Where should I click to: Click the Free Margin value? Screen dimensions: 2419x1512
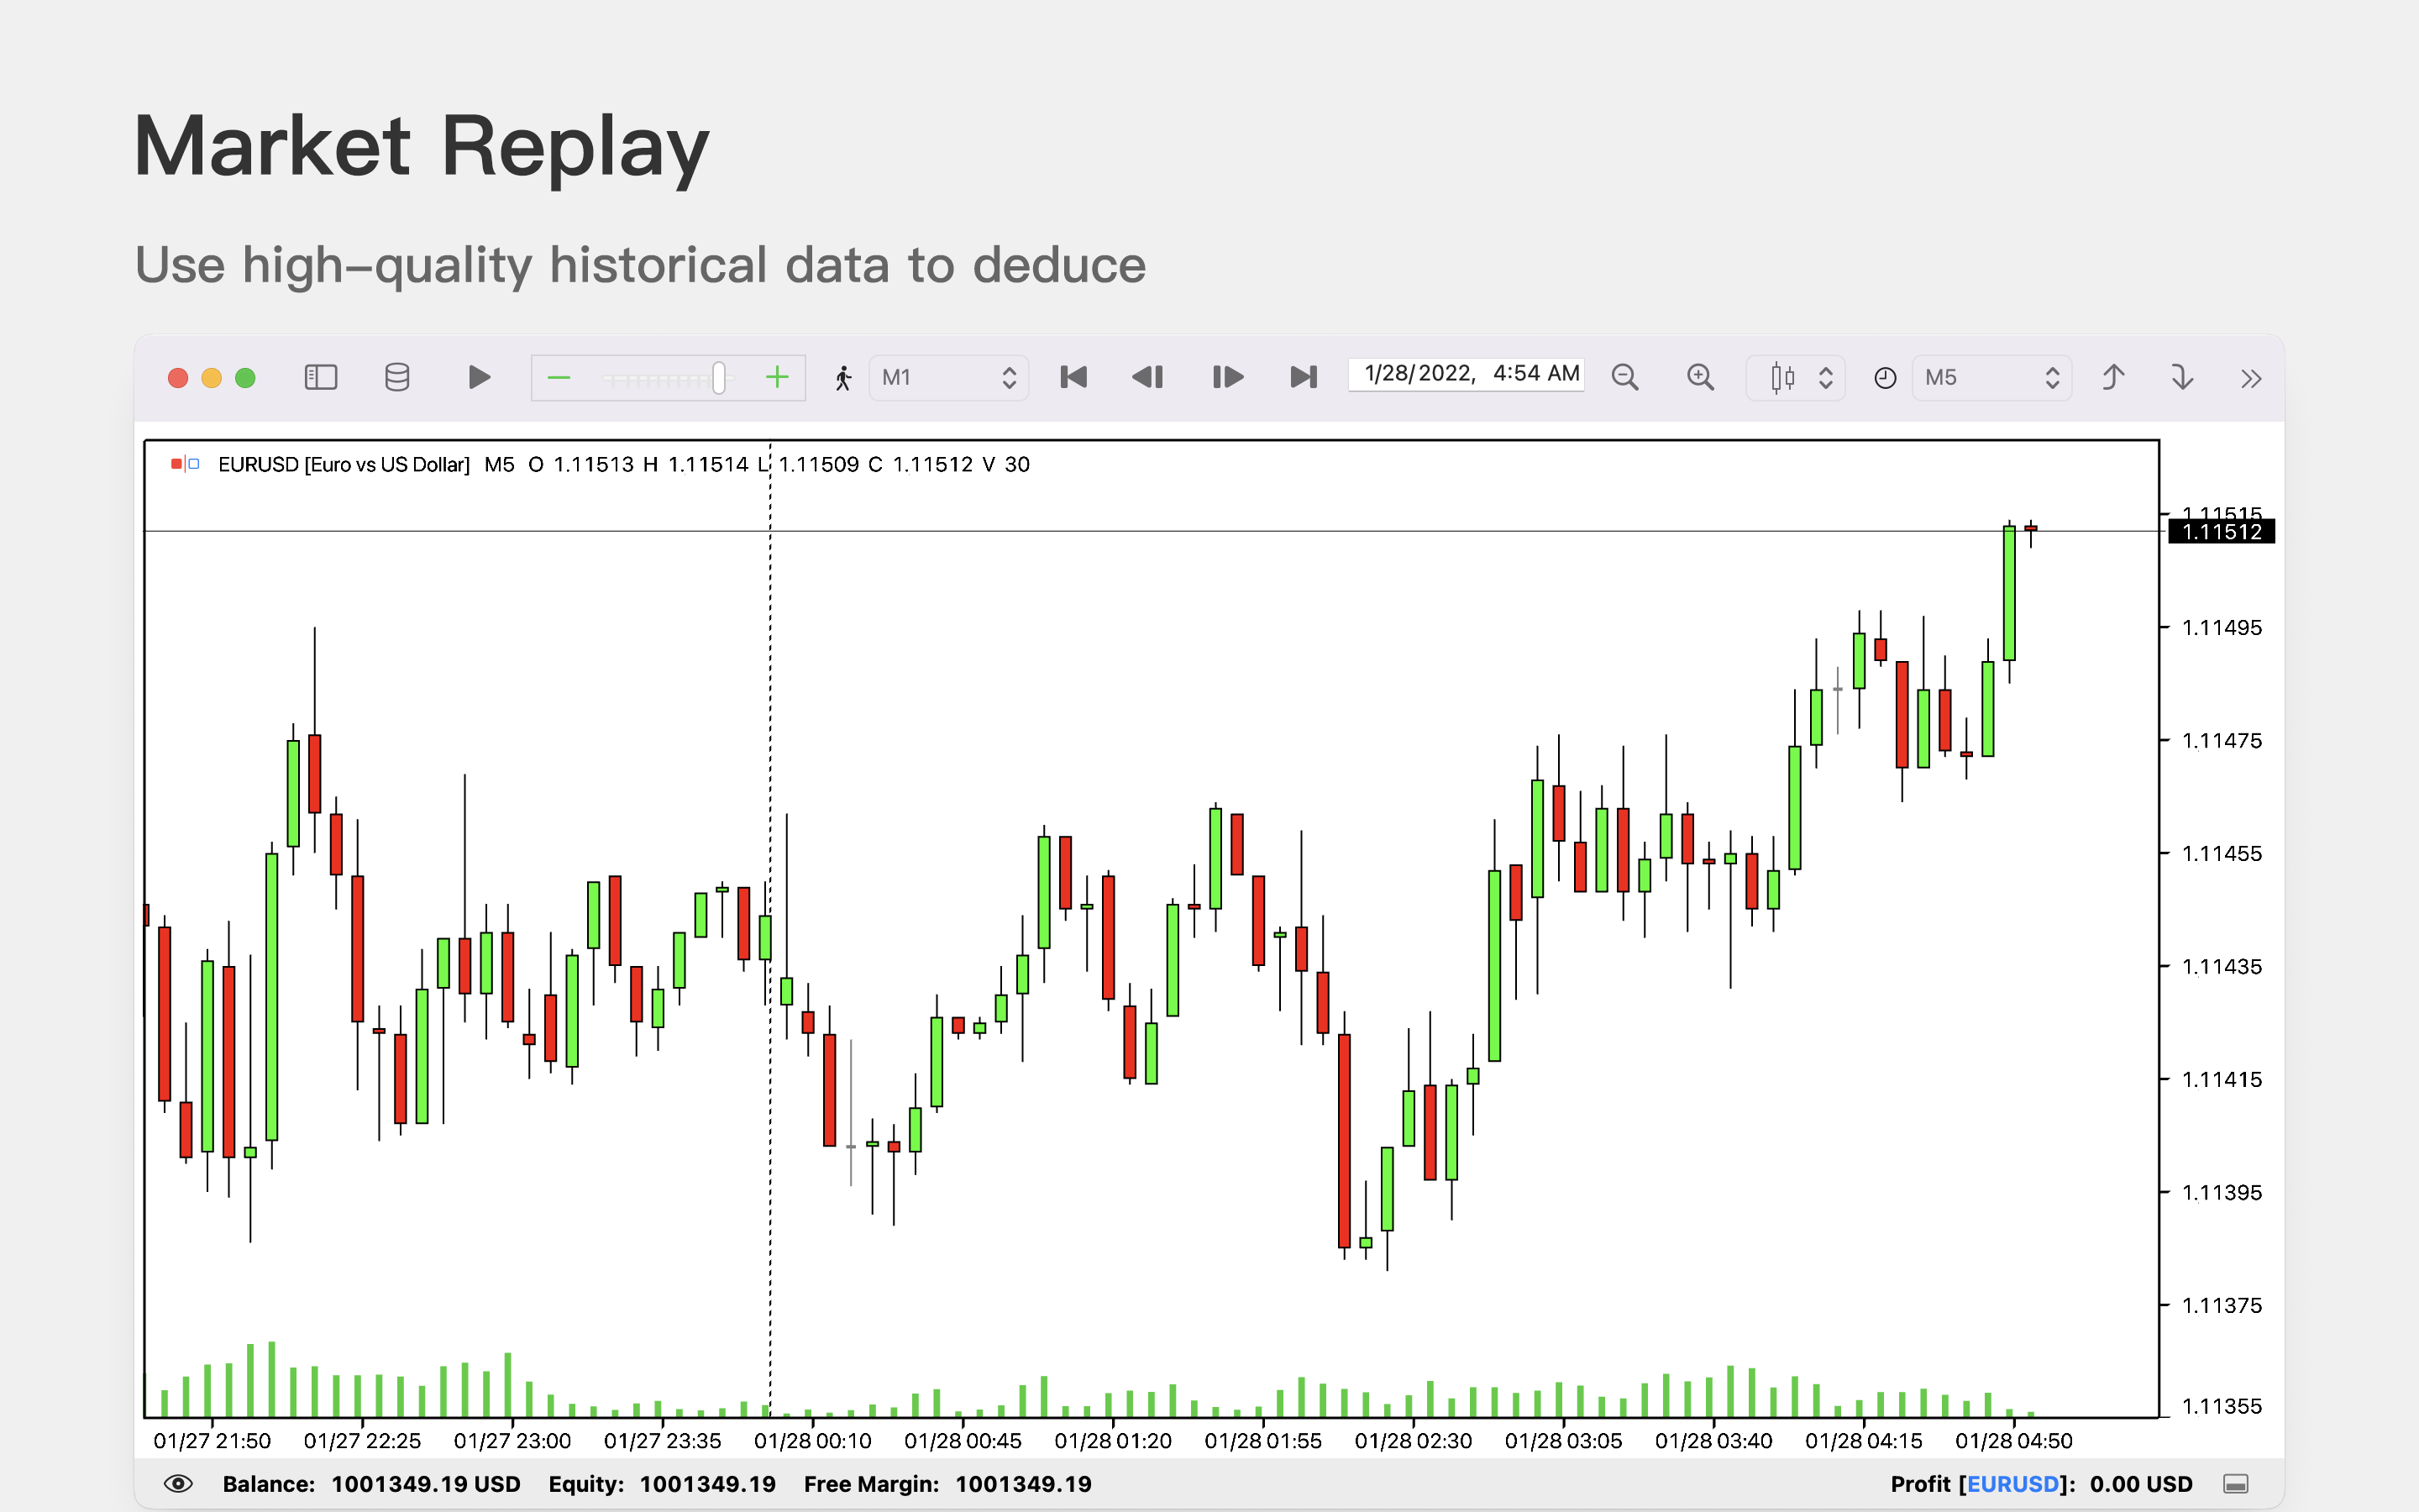(1024, 1484)
